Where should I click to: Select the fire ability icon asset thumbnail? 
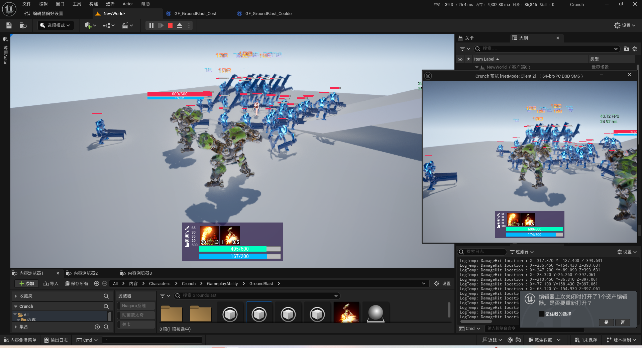pyautogui.click(x=346, y=312)
